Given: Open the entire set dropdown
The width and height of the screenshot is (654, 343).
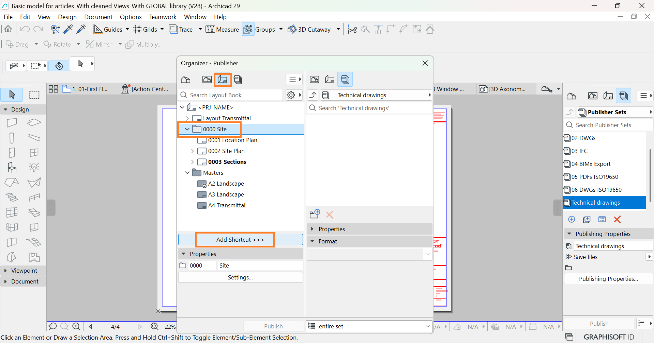Looking at the screenshot, I should tap(369, 326).
